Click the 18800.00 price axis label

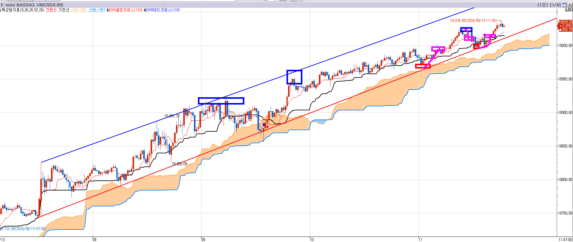pyautogui.click(x=565, y=180)
